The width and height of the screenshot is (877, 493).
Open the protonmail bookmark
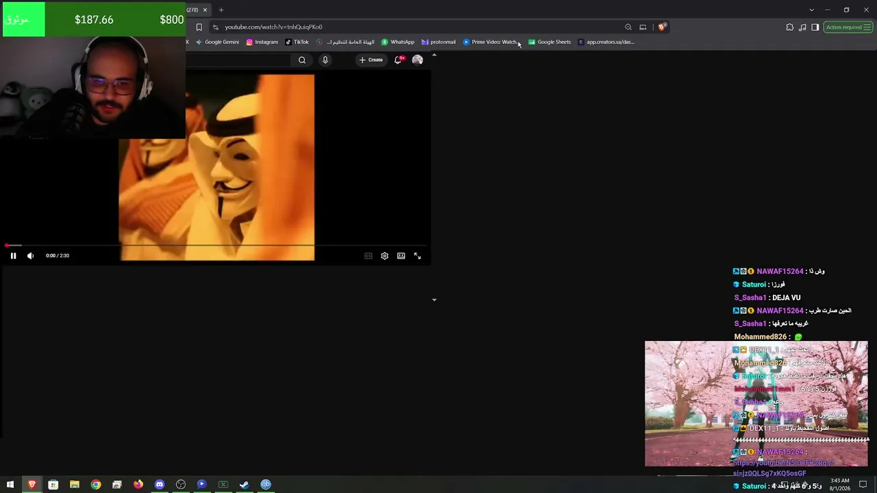[x=438, y=42]
